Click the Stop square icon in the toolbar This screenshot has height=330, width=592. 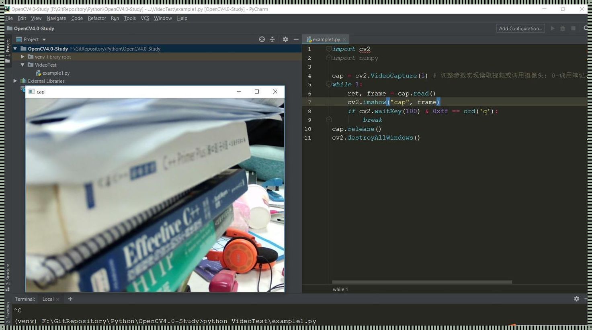click(574, 29)
